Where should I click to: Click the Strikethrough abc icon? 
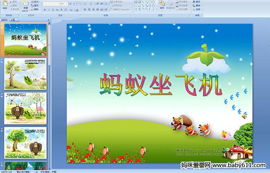57,10
